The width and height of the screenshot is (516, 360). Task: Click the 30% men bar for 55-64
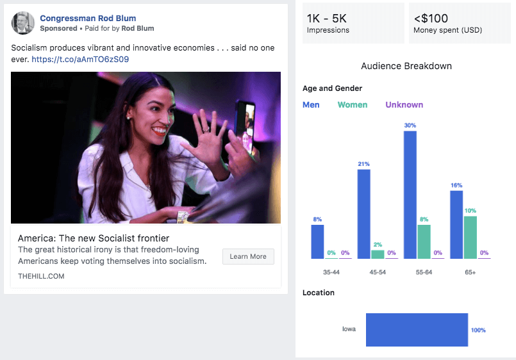[410, 195]
